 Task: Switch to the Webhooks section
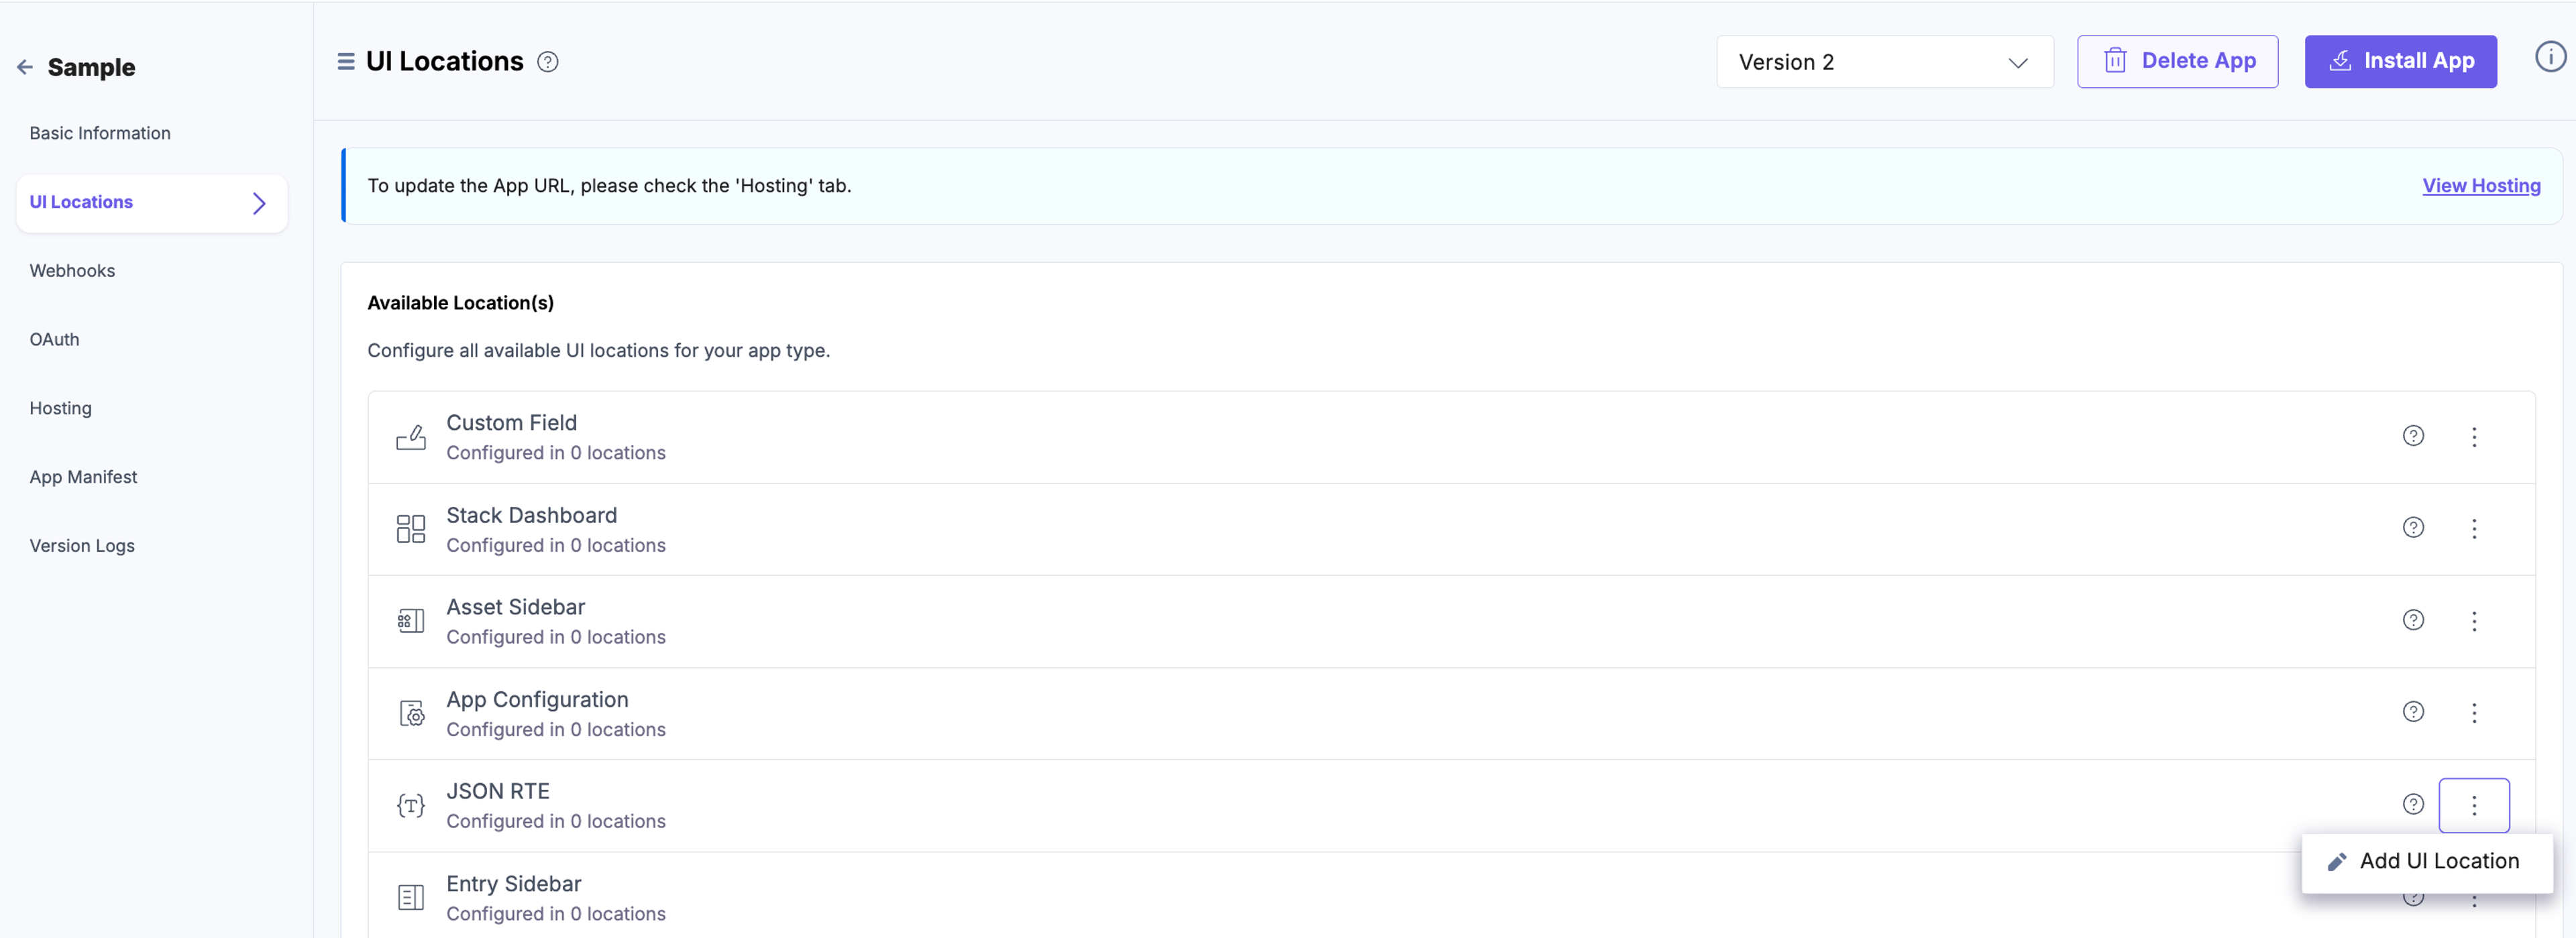click(72, 271)
